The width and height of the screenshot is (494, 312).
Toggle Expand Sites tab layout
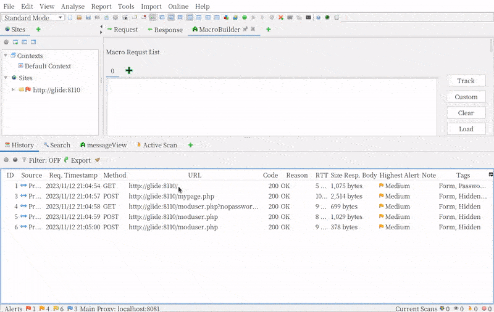pyautogui.click(x=162, y=18)
